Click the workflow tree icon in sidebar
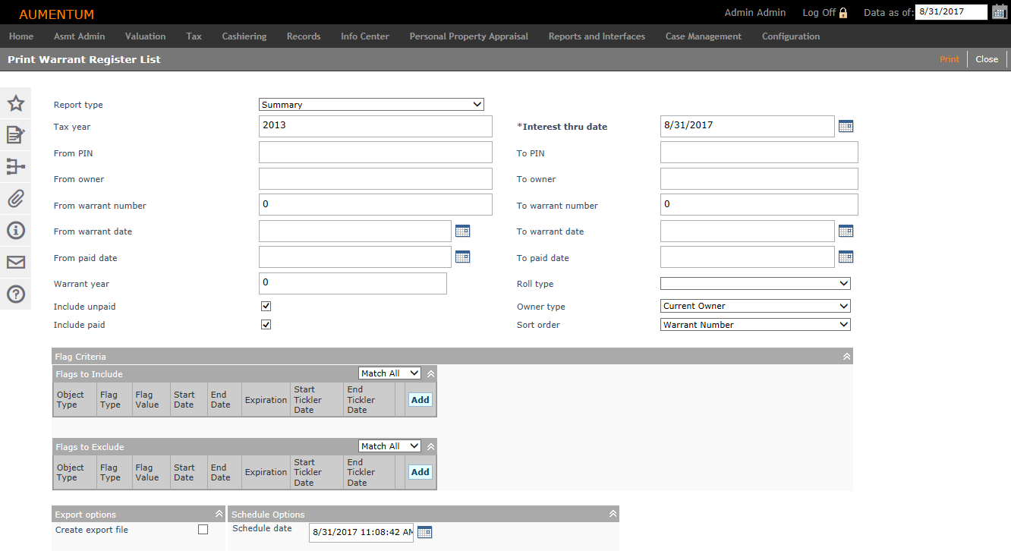 (x=16, y=167)
